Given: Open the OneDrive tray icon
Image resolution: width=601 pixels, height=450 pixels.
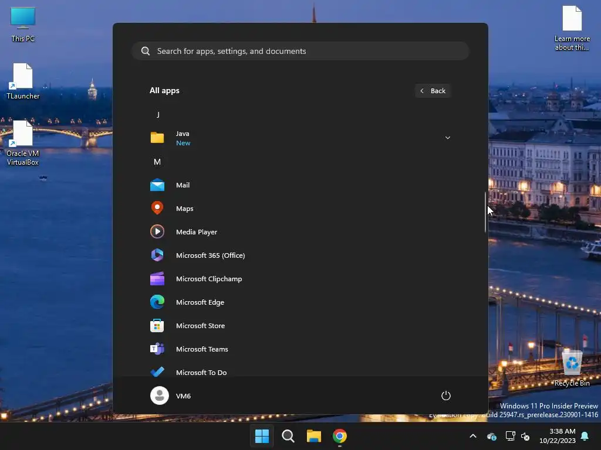Looking at the screenshot, I should [492, 436].
